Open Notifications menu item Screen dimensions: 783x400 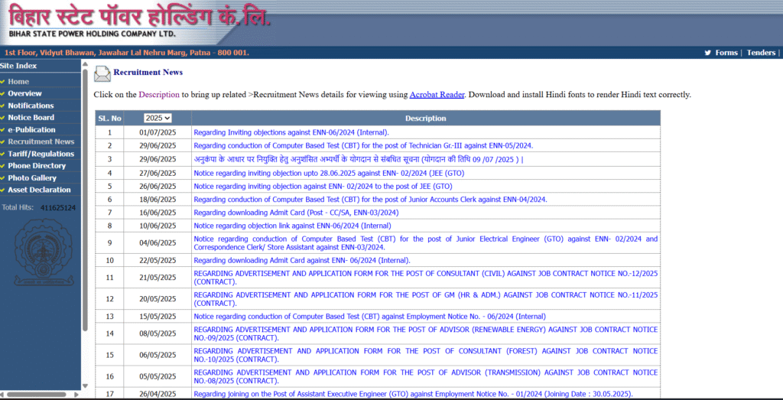[x=31, y=106]
